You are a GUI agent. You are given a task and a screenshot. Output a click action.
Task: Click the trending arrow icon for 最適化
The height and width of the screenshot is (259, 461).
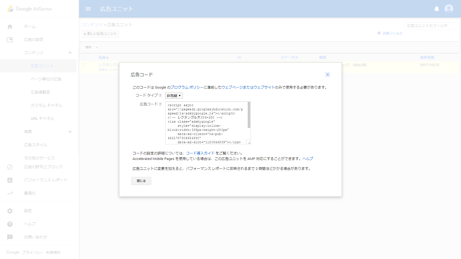point(10,193)
